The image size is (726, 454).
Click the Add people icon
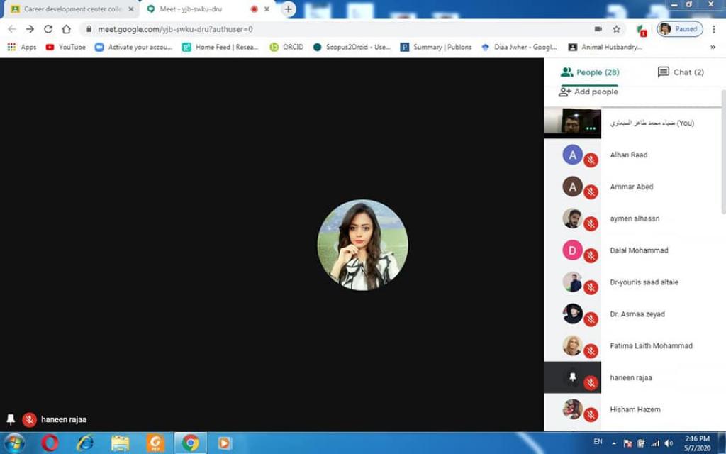(x=565, y=92)
